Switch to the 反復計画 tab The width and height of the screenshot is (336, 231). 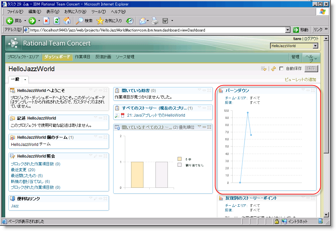click(x=103, y=57)
